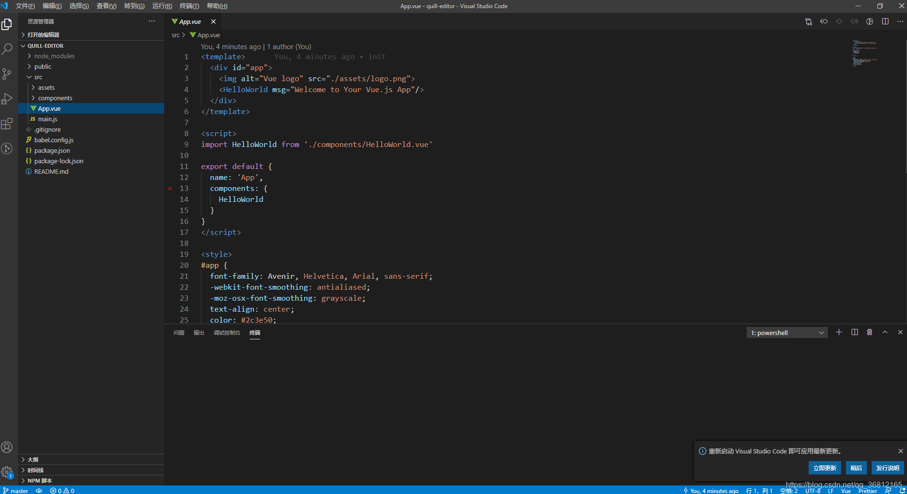The width and height of the screenshot is (907, 494).
Task: Open the 运行(R) menu
Action: point(162,6)
